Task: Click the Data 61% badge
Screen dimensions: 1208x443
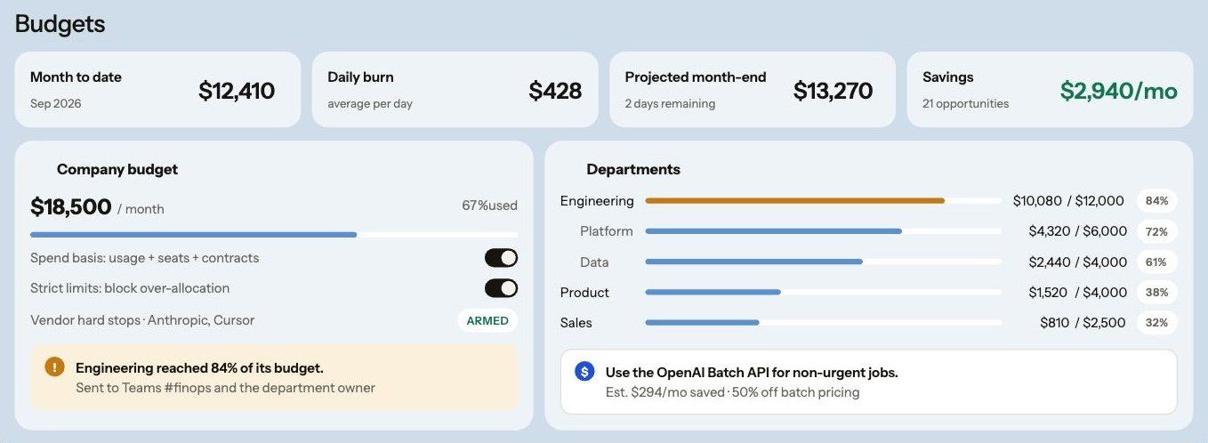Action: [x=1156, y=262]
